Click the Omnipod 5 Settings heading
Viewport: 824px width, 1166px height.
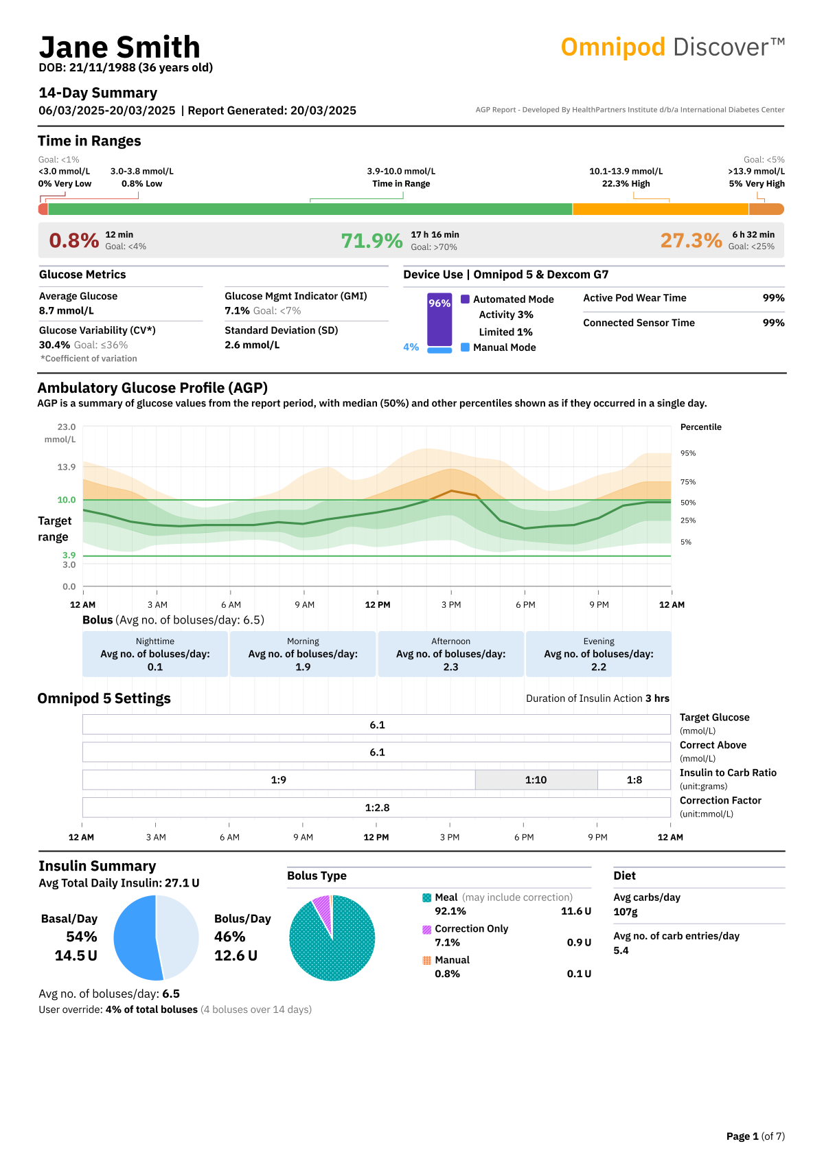(x=104, y=698)
